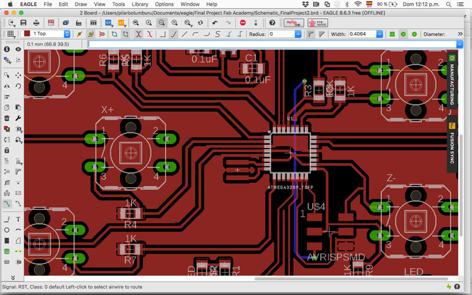Screen dimensions: 472x295
Task: Toggle push obstacles routing mode
Action: click(x=101, y=34)
